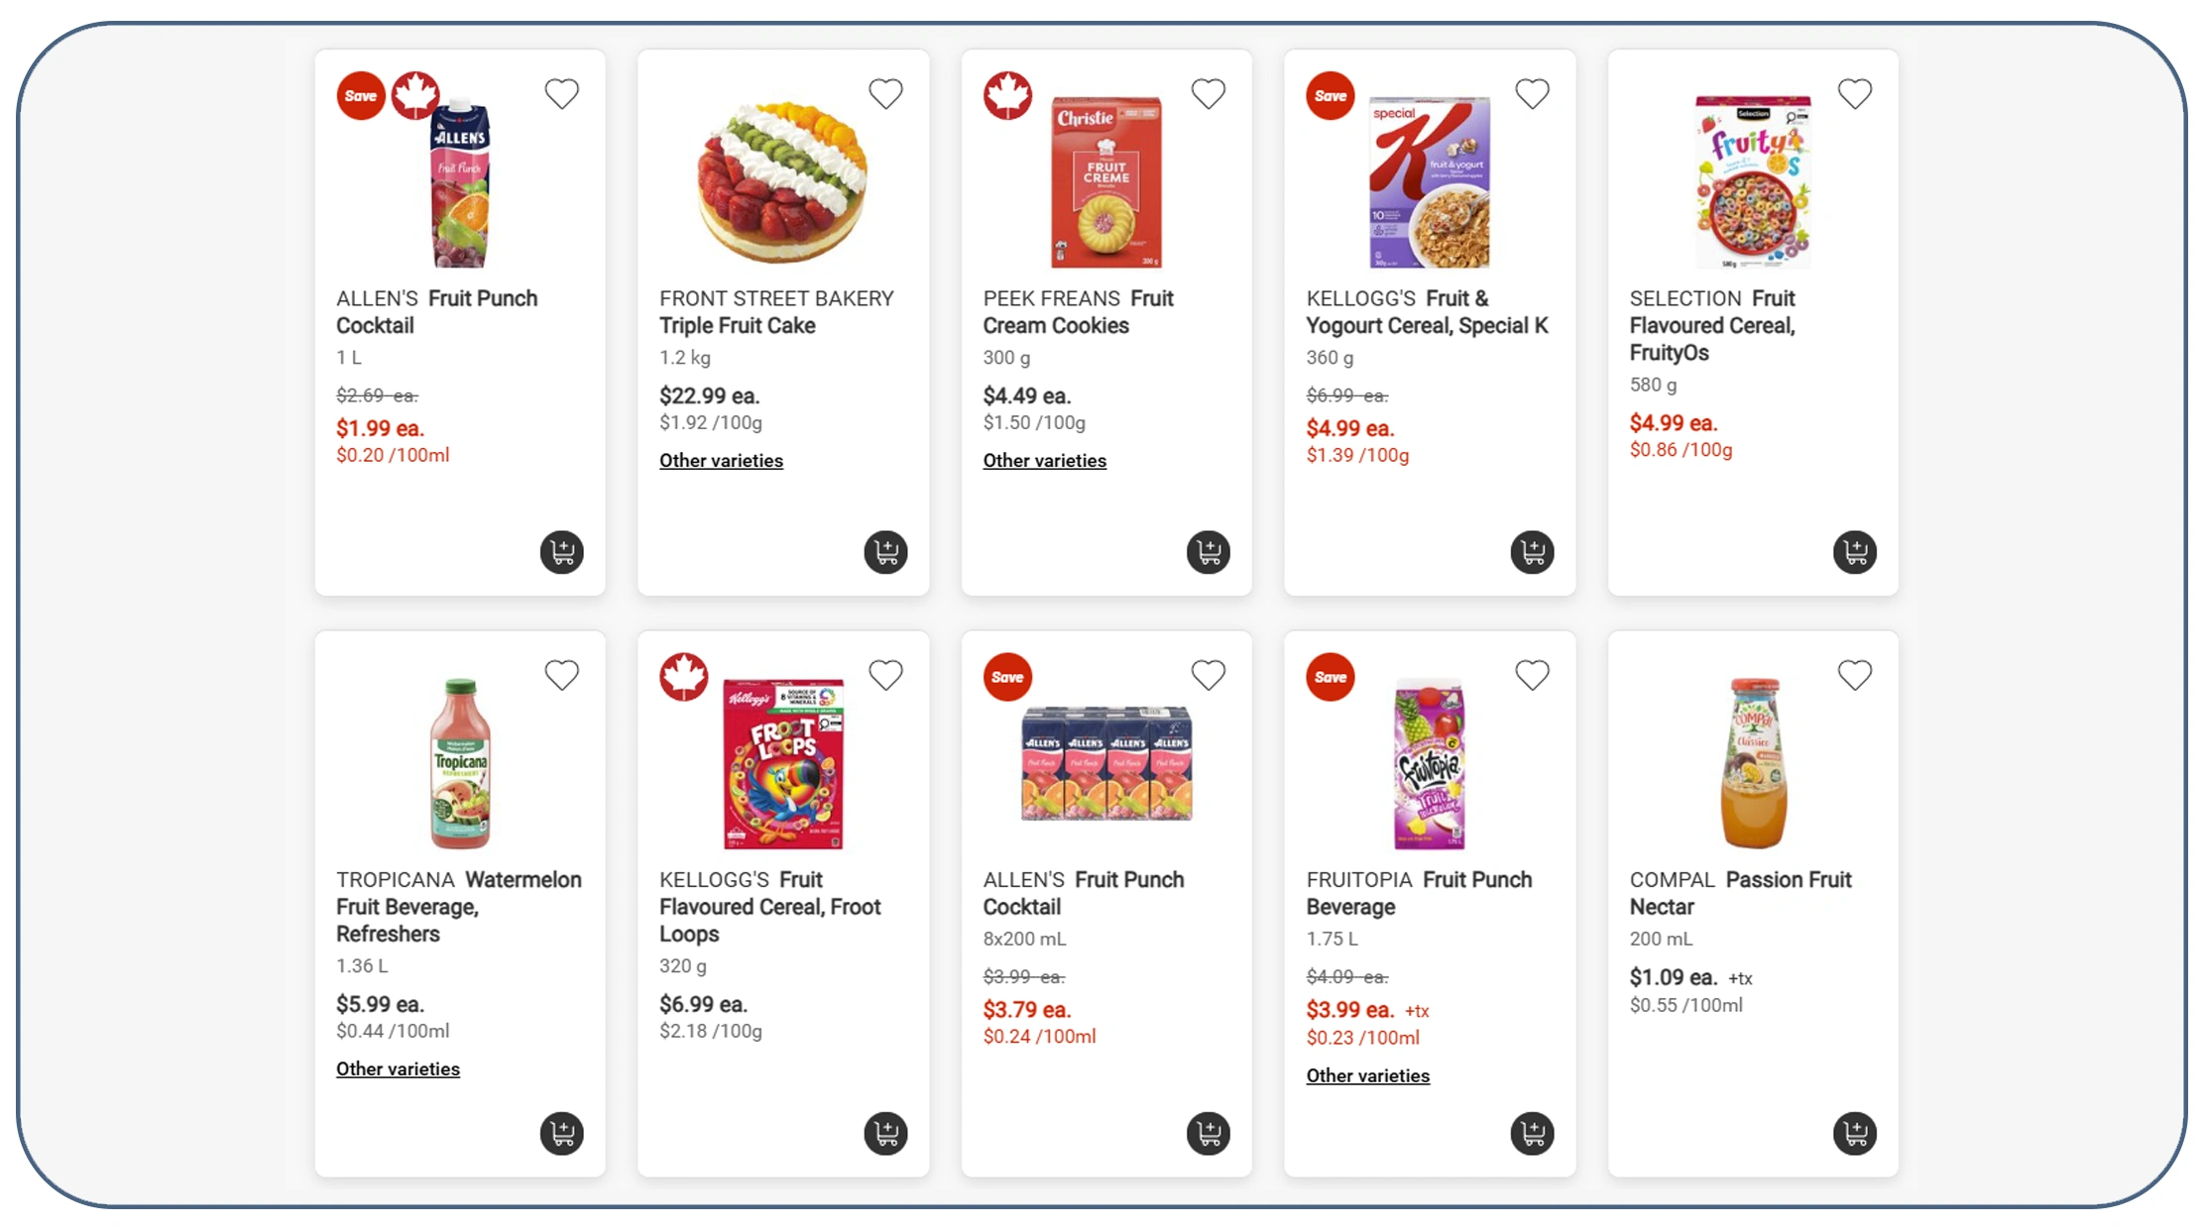Add Kellogg's Special K cereal to cart
2204x1229 pixels.
[1532, 552]
